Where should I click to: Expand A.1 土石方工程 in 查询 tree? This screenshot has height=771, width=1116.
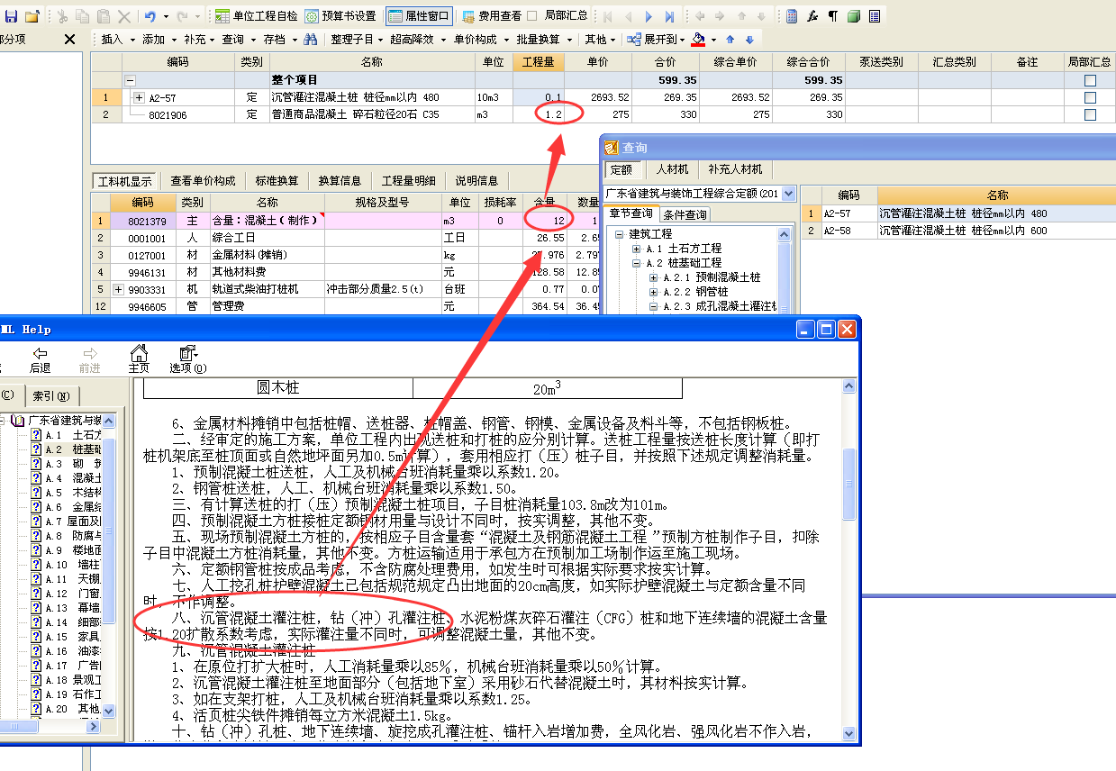(x=636, y=249)
